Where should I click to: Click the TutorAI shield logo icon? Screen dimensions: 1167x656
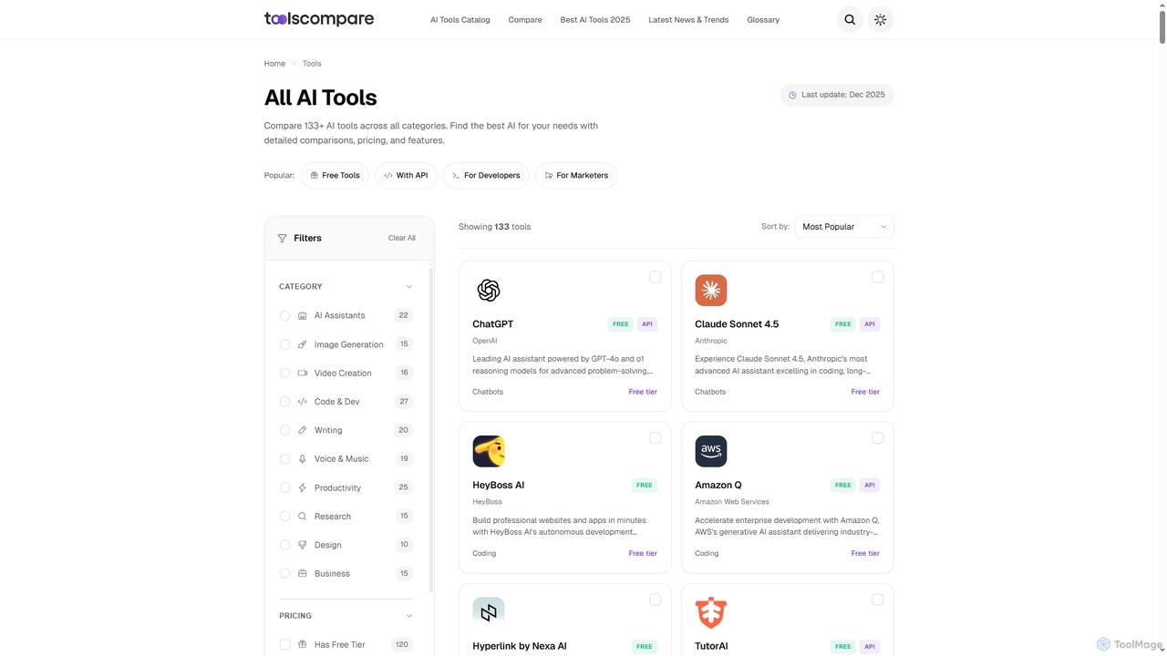(x=711, y=612)
